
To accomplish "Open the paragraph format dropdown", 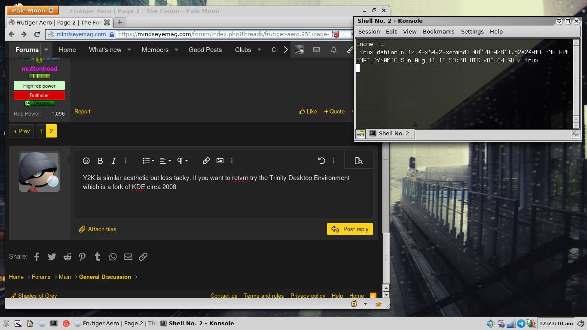I will 182,161.
